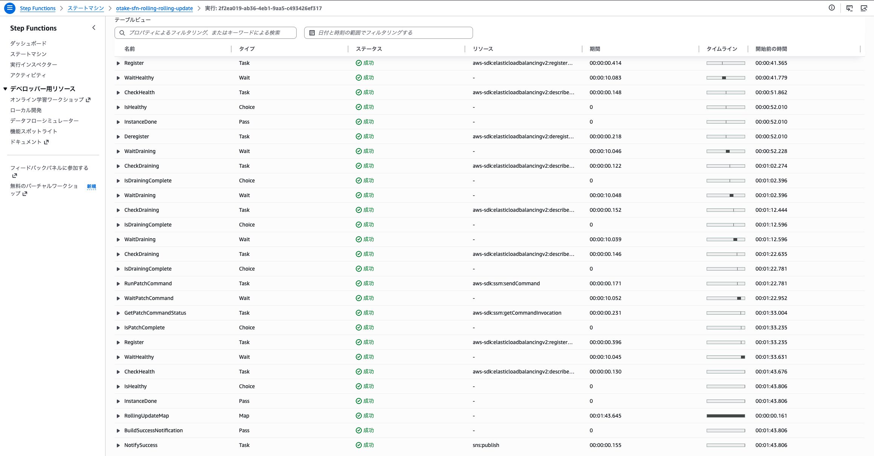The image size is (874, 456).
Task: Click the success check icon in RunPatchCommand row
Action: [x=359, y=283]
